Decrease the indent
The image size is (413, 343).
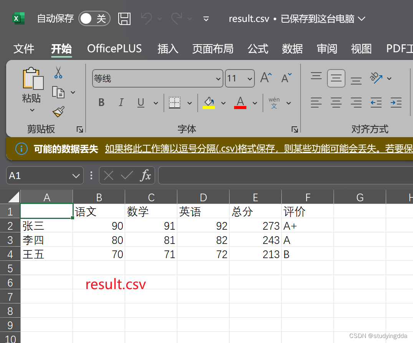(376, 103)
